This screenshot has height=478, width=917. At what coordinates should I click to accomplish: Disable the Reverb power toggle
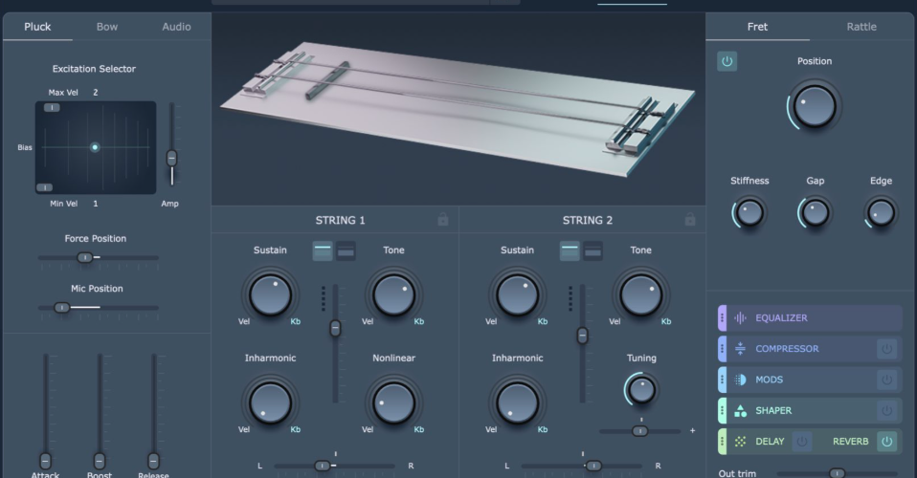886,442
